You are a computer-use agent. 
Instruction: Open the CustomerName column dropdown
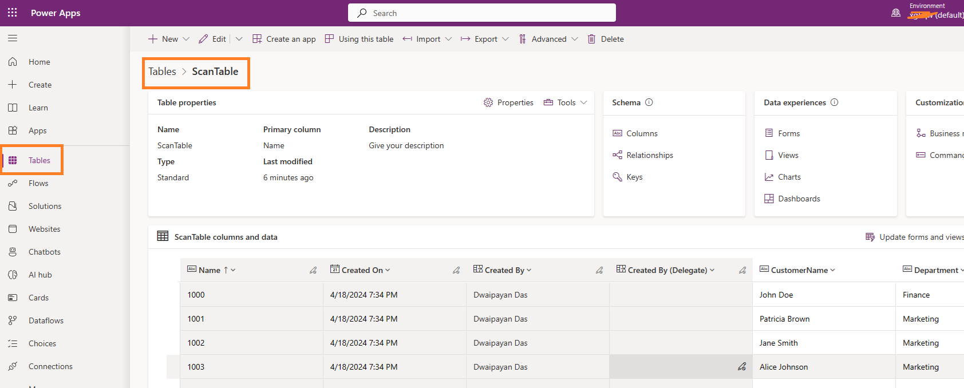(x=832, y=270)
